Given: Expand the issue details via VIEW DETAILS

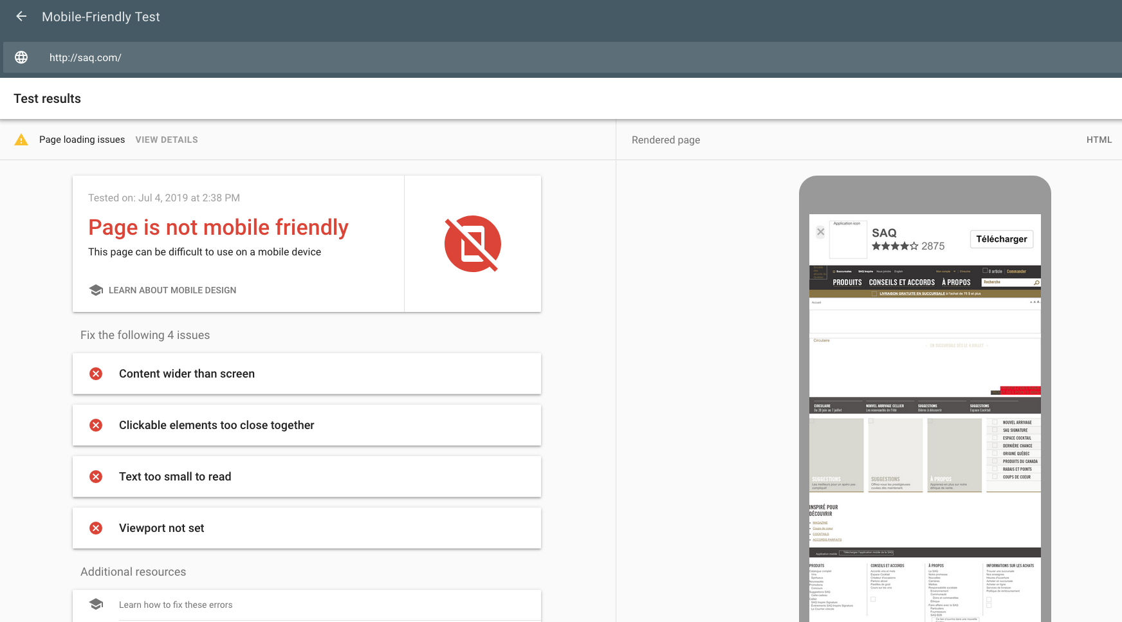Looking at the screenshot, I should click(167, 139).
